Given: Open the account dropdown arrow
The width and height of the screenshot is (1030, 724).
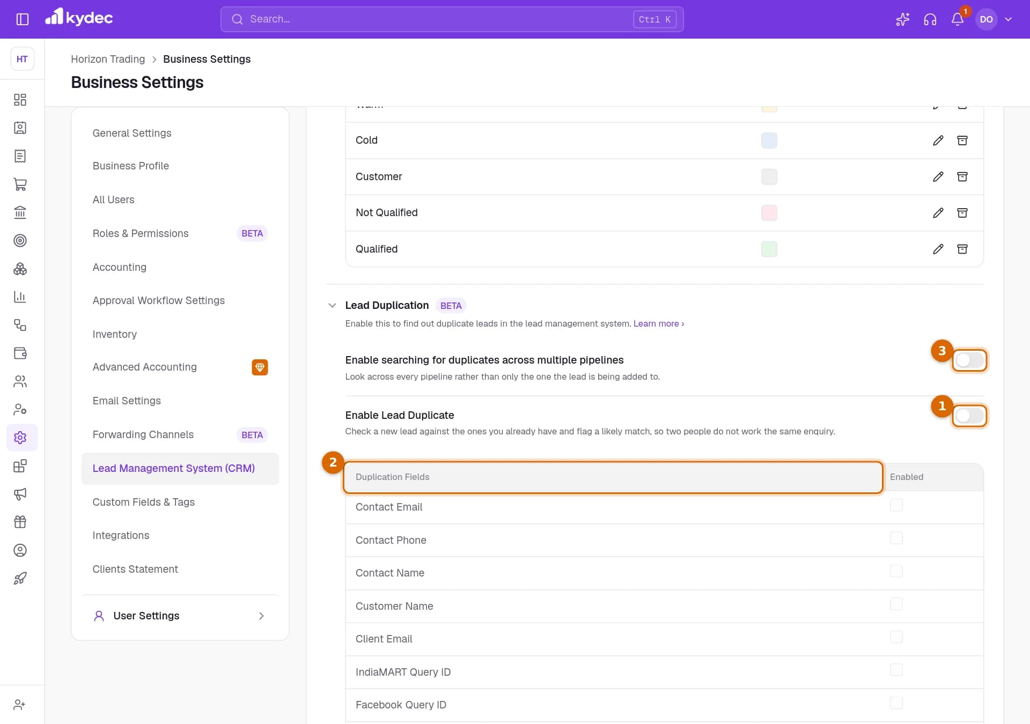Looking at the screenshot, I should coord(1009,19).
